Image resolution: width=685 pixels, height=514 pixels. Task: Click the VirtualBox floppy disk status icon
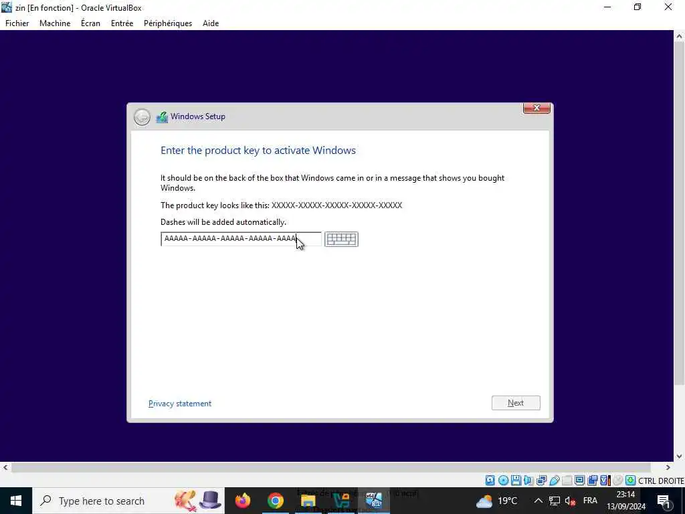(516, 481)
